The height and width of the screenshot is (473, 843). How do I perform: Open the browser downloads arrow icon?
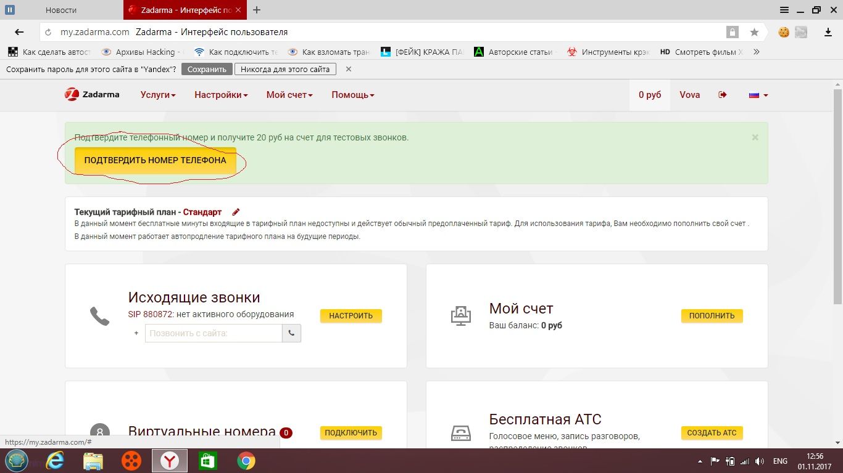[828, 32]
